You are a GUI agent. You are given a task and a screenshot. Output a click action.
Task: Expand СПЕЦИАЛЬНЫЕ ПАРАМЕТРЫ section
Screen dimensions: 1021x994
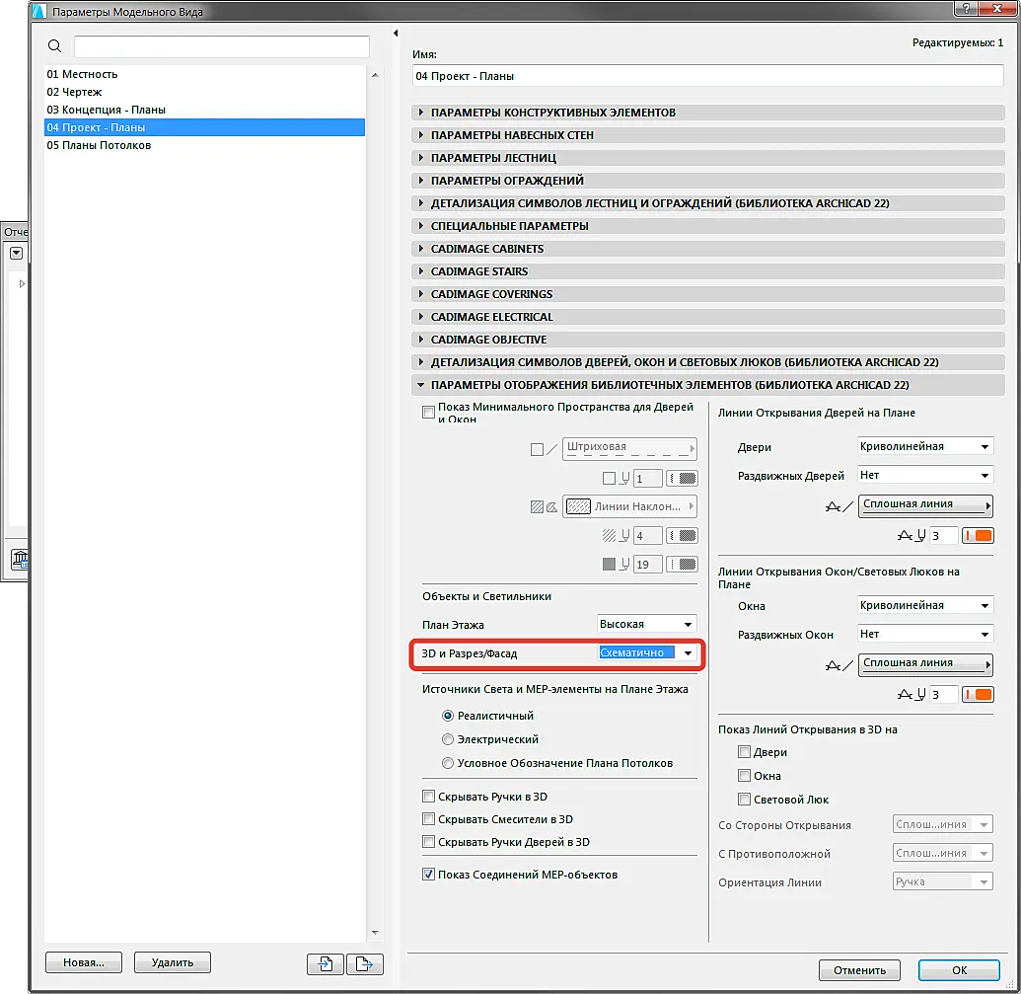[708, 226]
